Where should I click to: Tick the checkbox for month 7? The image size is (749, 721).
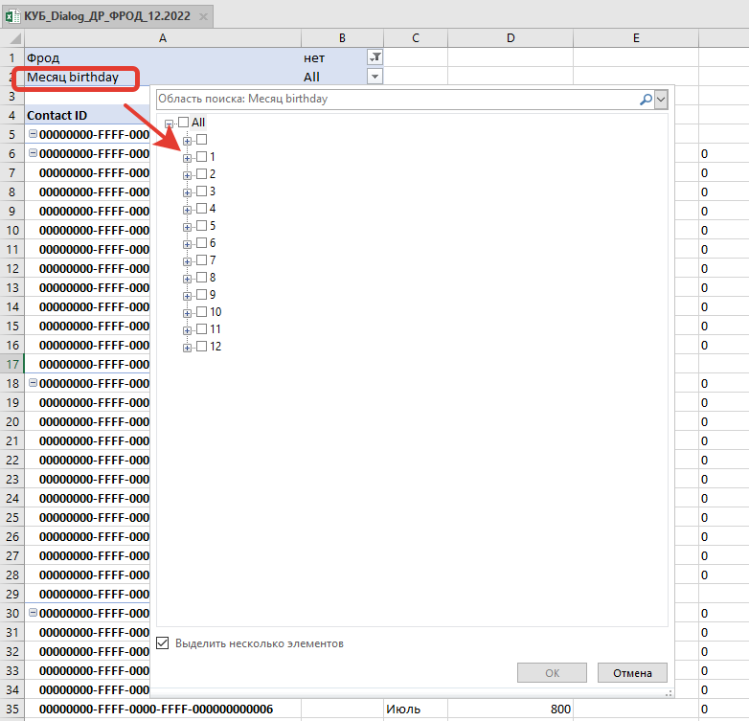(201, 260)
